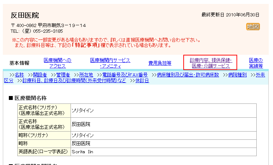
Task: Click the address 甲府市朝気3−19−14
Action: point(62,26)
